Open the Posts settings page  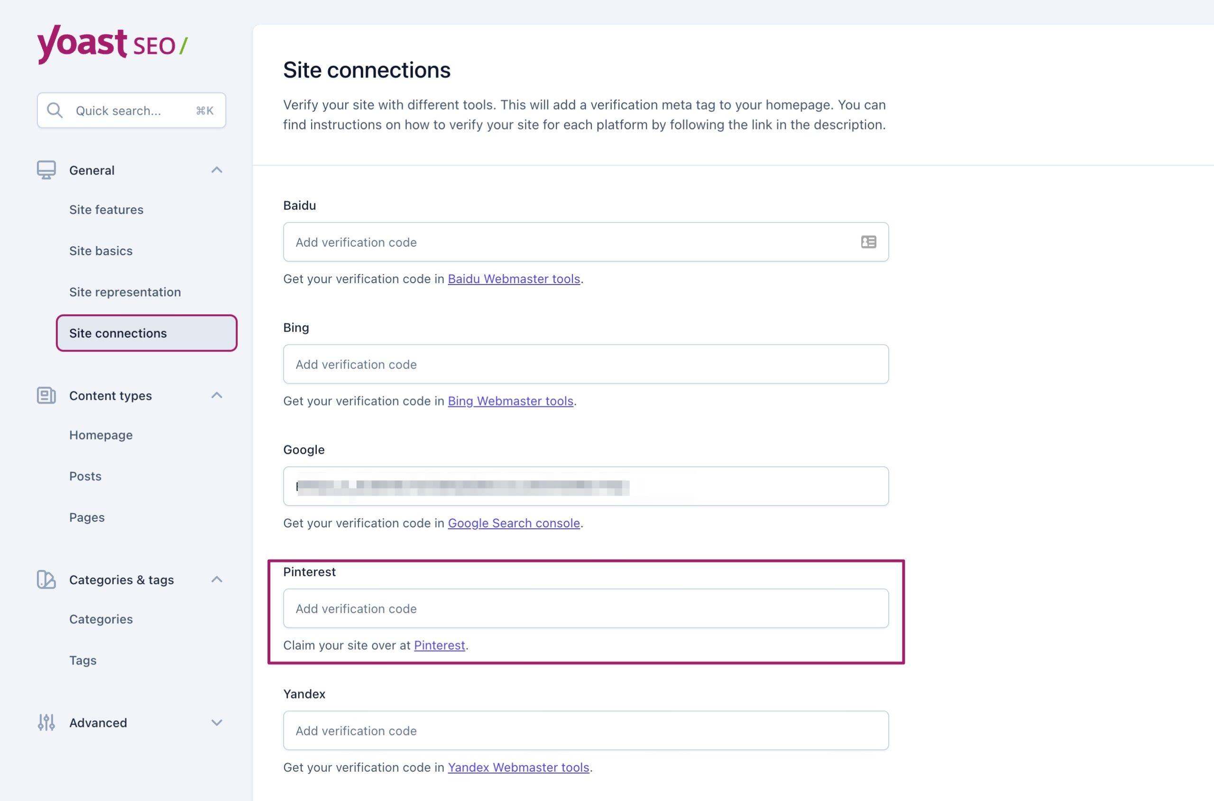85,476
